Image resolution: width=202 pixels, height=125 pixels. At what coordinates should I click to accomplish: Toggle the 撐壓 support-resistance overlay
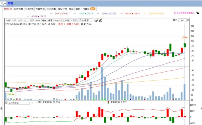point(50,20)
